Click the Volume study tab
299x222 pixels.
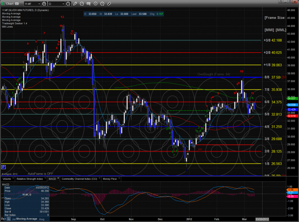click(6, 179)
